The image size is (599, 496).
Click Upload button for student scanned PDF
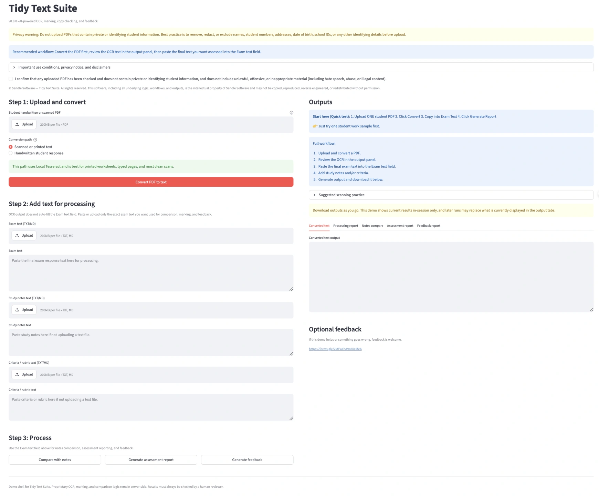tap(24, 124)
